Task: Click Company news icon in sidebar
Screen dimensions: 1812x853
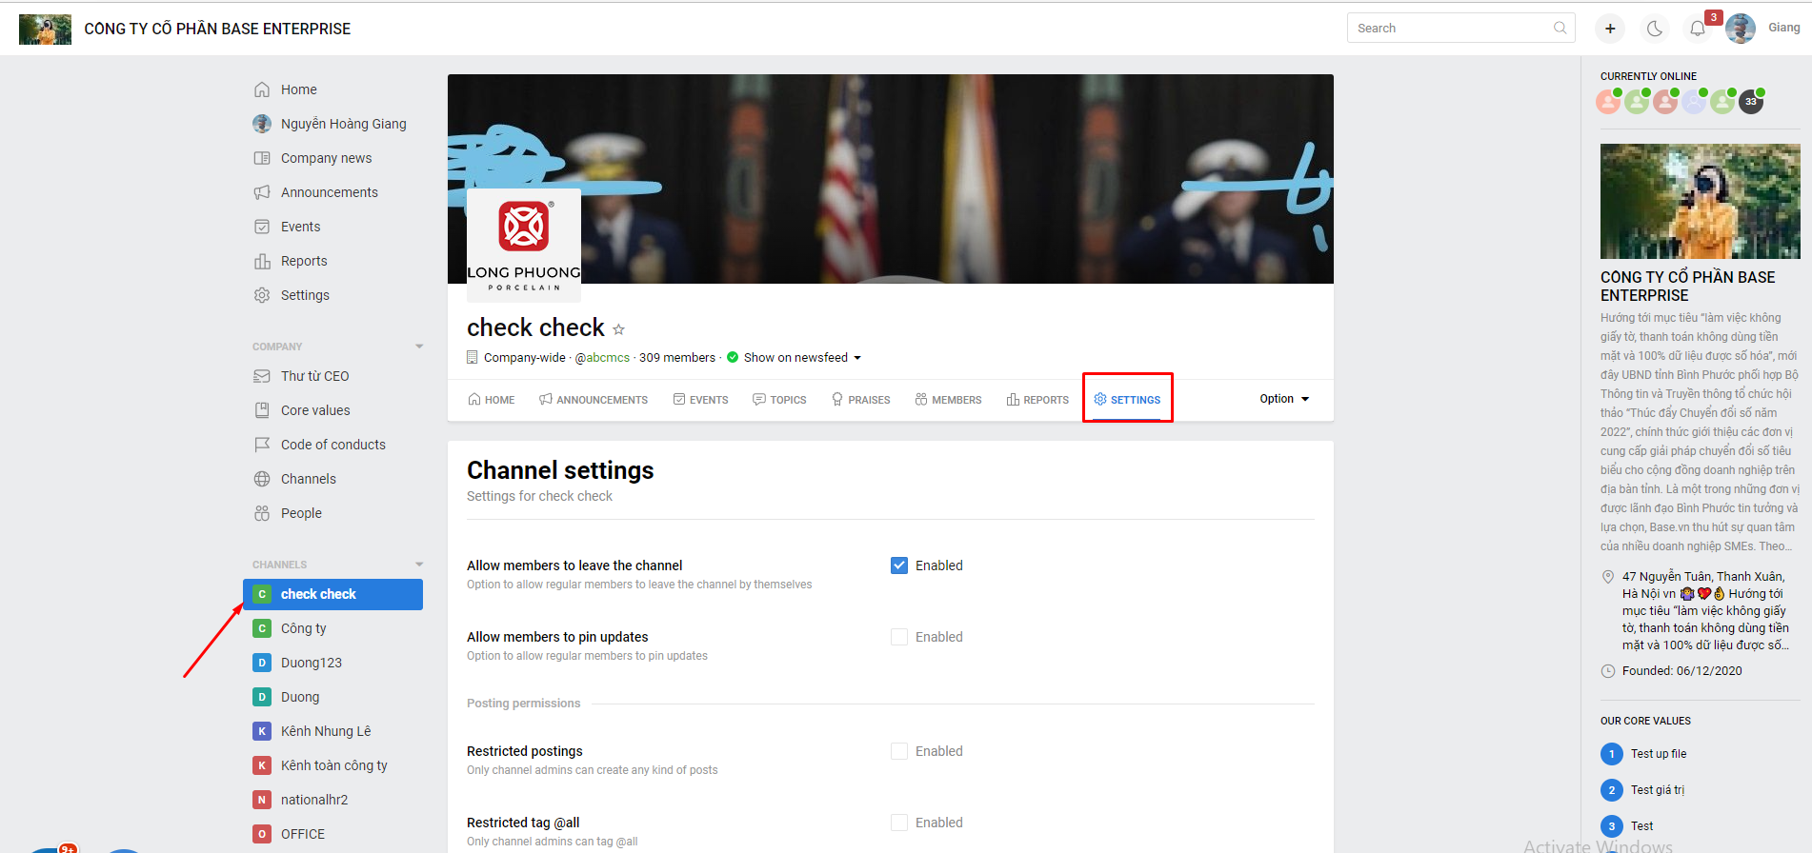Action: pos(262,158)
